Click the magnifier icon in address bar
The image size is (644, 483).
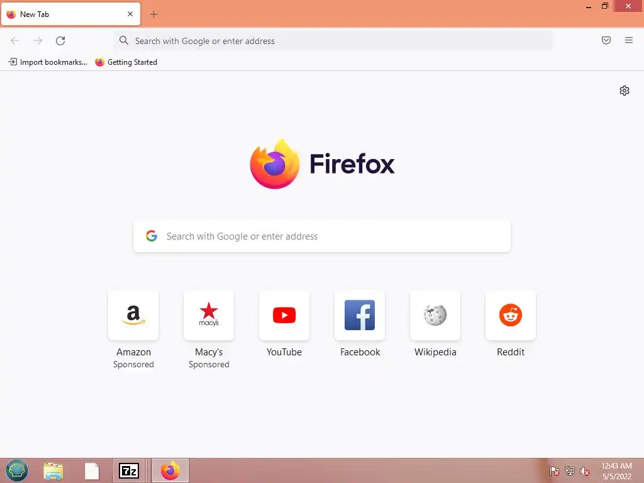[x=124, y=40]
